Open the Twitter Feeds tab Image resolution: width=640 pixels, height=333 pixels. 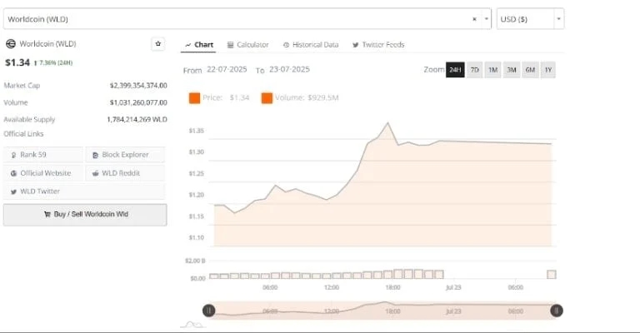pyautogui.click(x=377, y=44)
